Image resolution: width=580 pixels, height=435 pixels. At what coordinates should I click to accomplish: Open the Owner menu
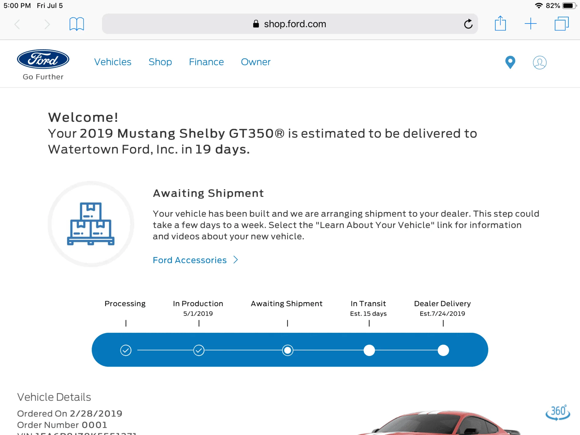coord(256,62)
